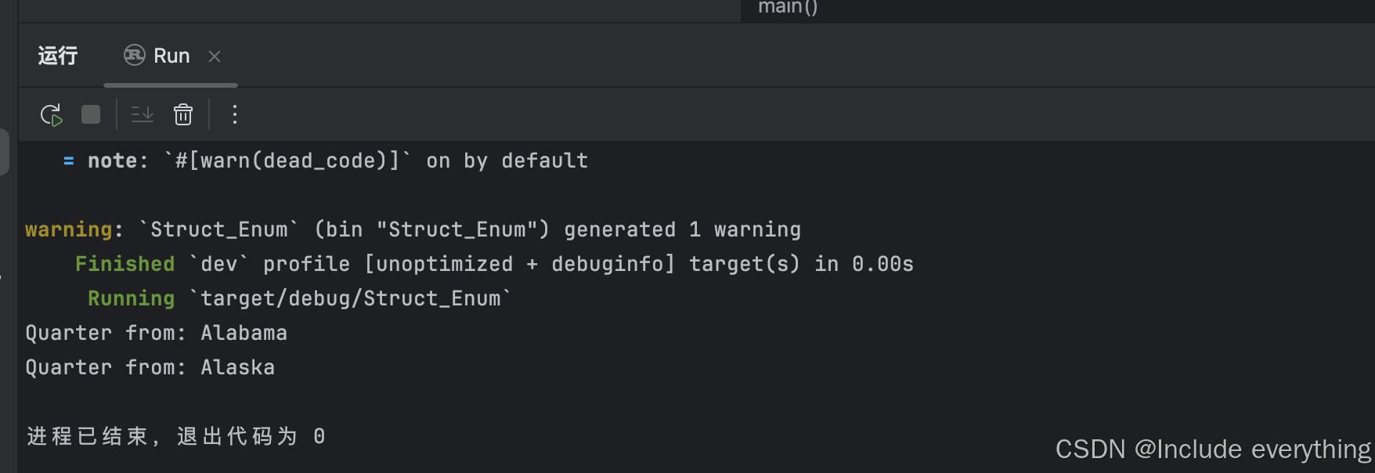Click the "Quarter from: Alaska" output line

150,367
